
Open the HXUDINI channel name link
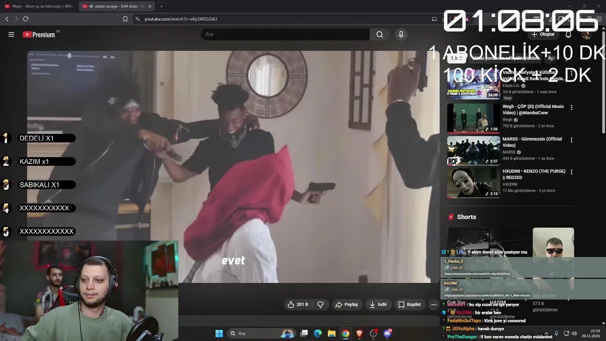510,184
